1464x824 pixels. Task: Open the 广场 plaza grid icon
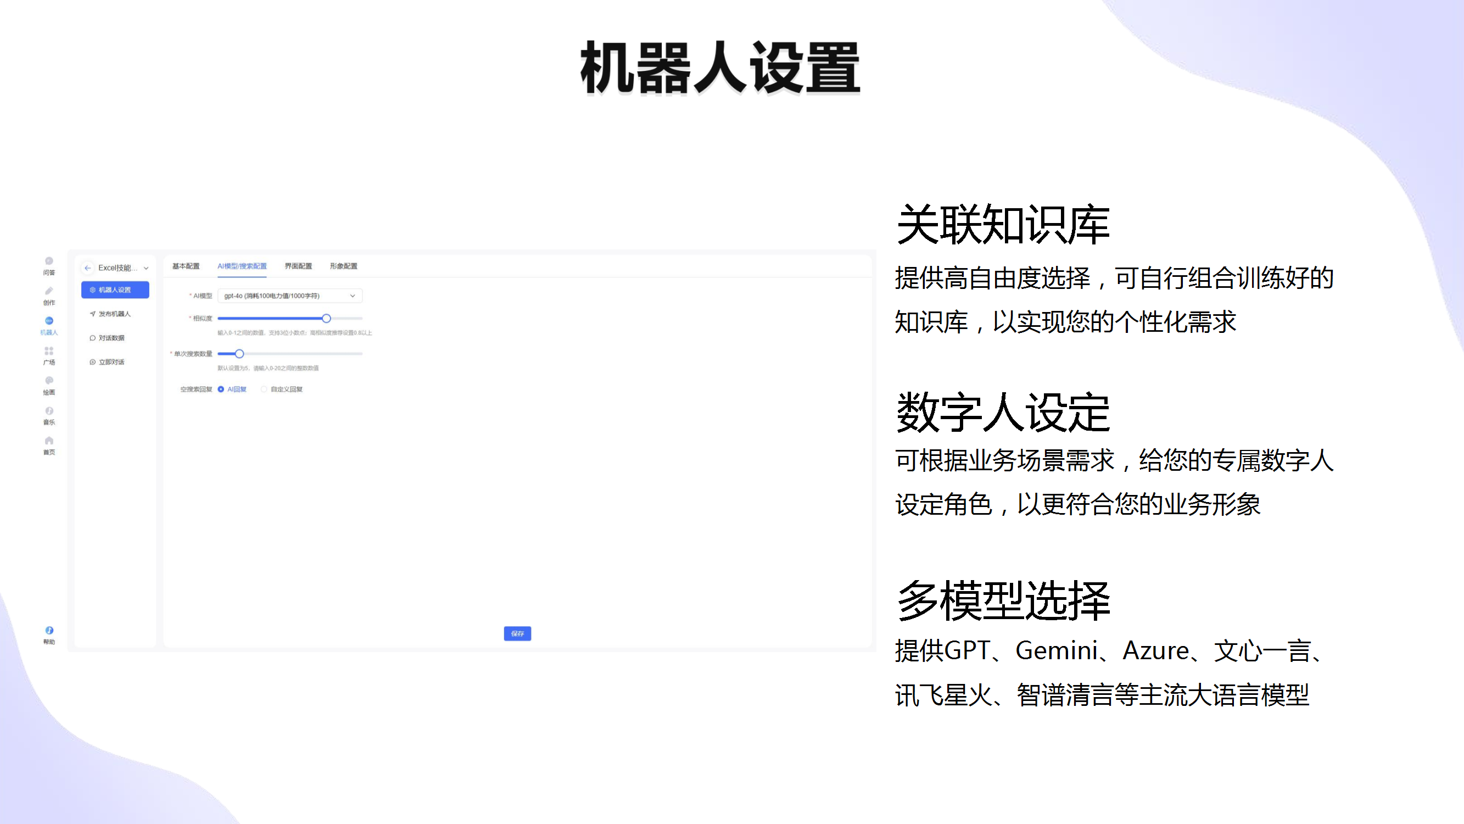click(x=49, y=352)
